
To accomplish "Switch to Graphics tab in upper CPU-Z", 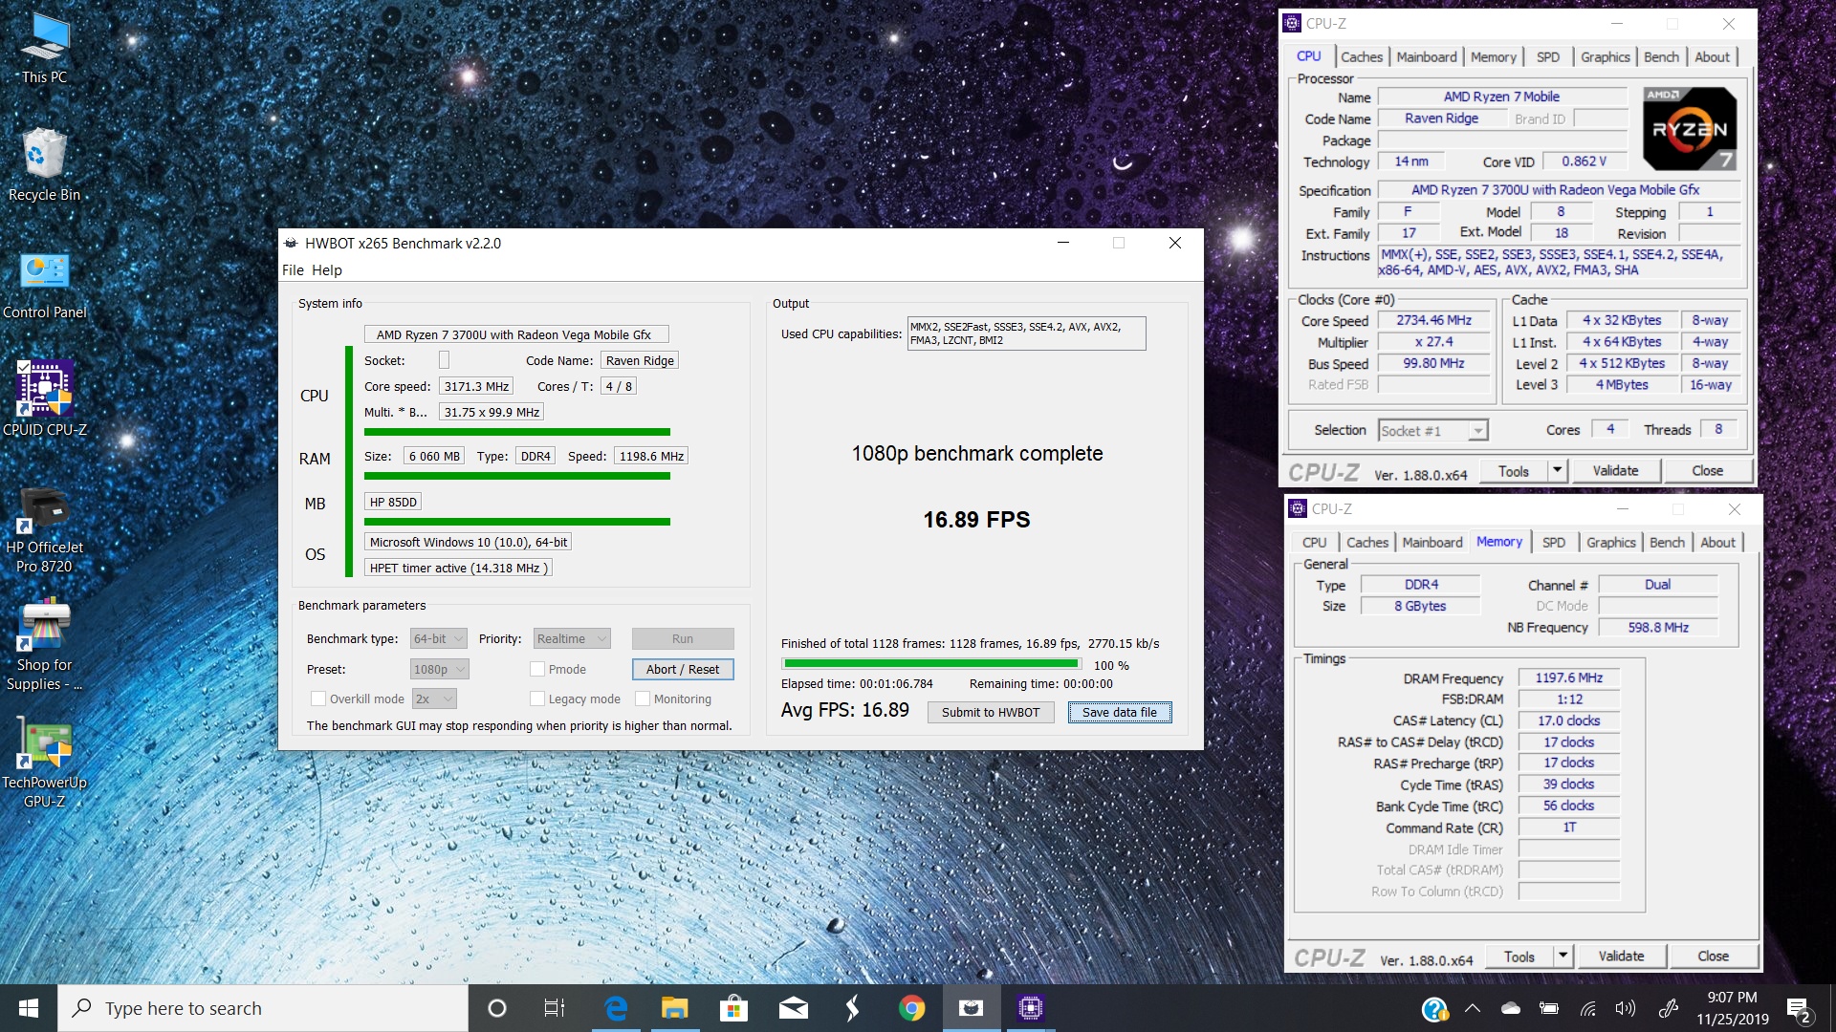I will [x=1606, y=56].
